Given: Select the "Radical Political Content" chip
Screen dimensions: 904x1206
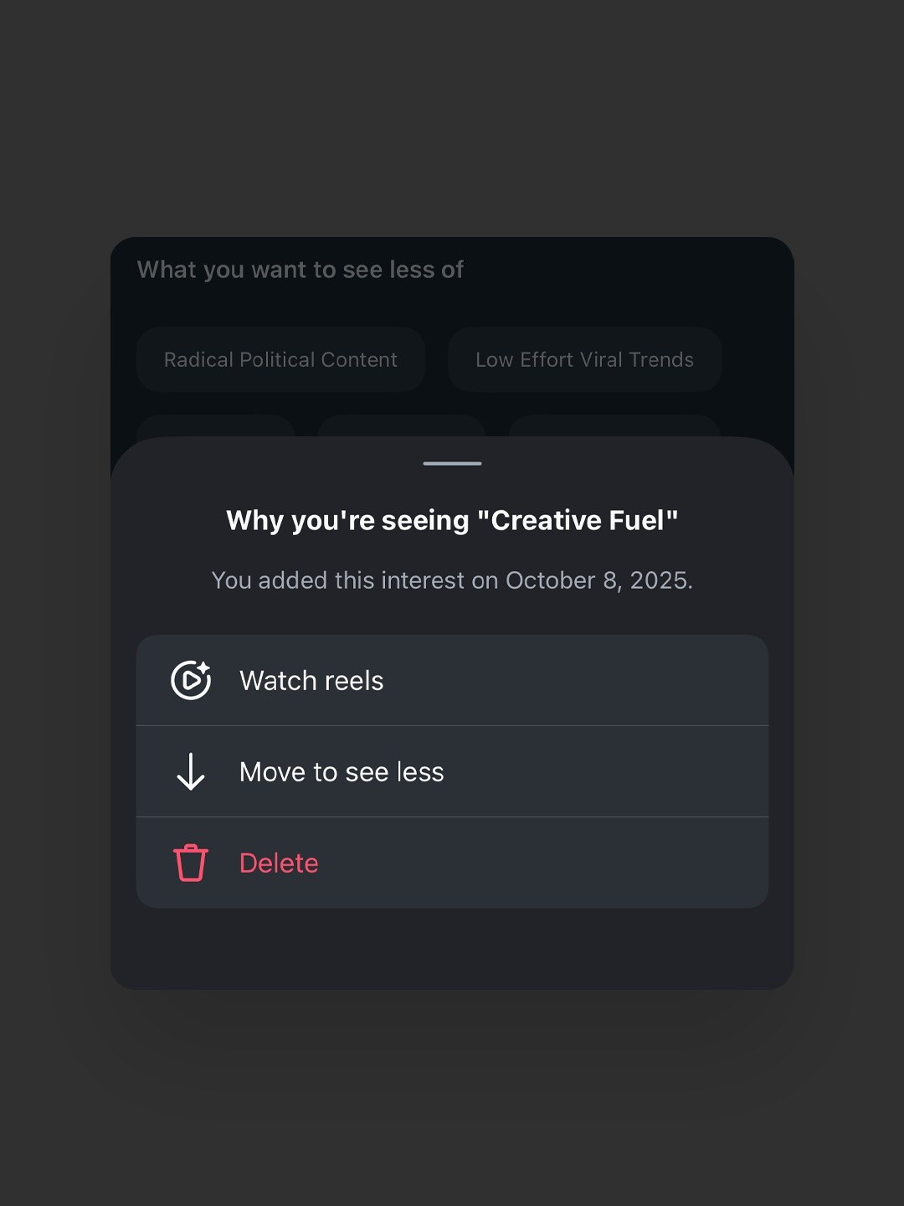Looking at the screenshot, I should click(x=280, y=360).
